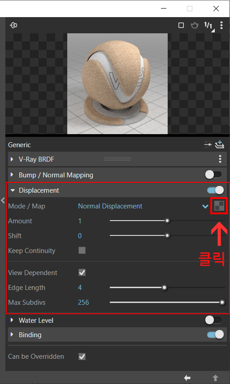Maximize the window

click(190, 9)
